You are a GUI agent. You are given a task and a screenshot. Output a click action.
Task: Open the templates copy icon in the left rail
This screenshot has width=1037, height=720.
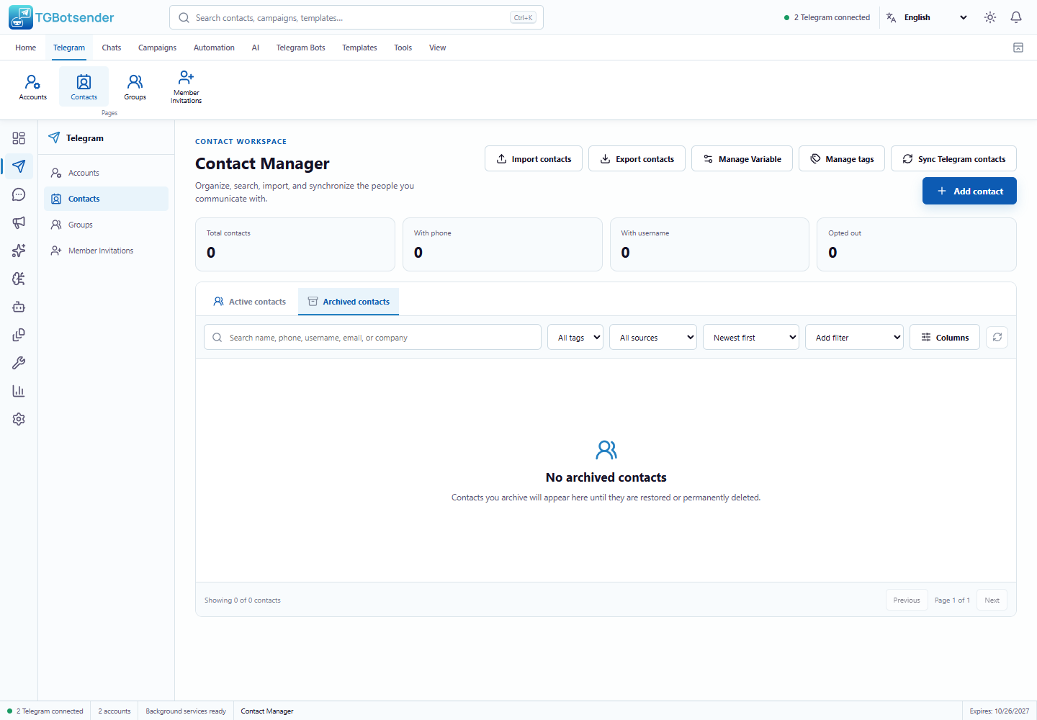pyautogui.click(x=19, y=335)
